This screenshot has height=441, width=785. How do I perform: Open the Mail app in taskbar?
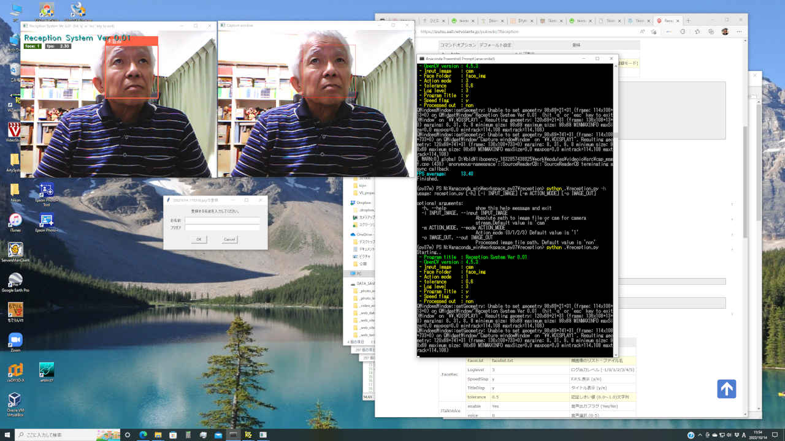tap(218, 435)
